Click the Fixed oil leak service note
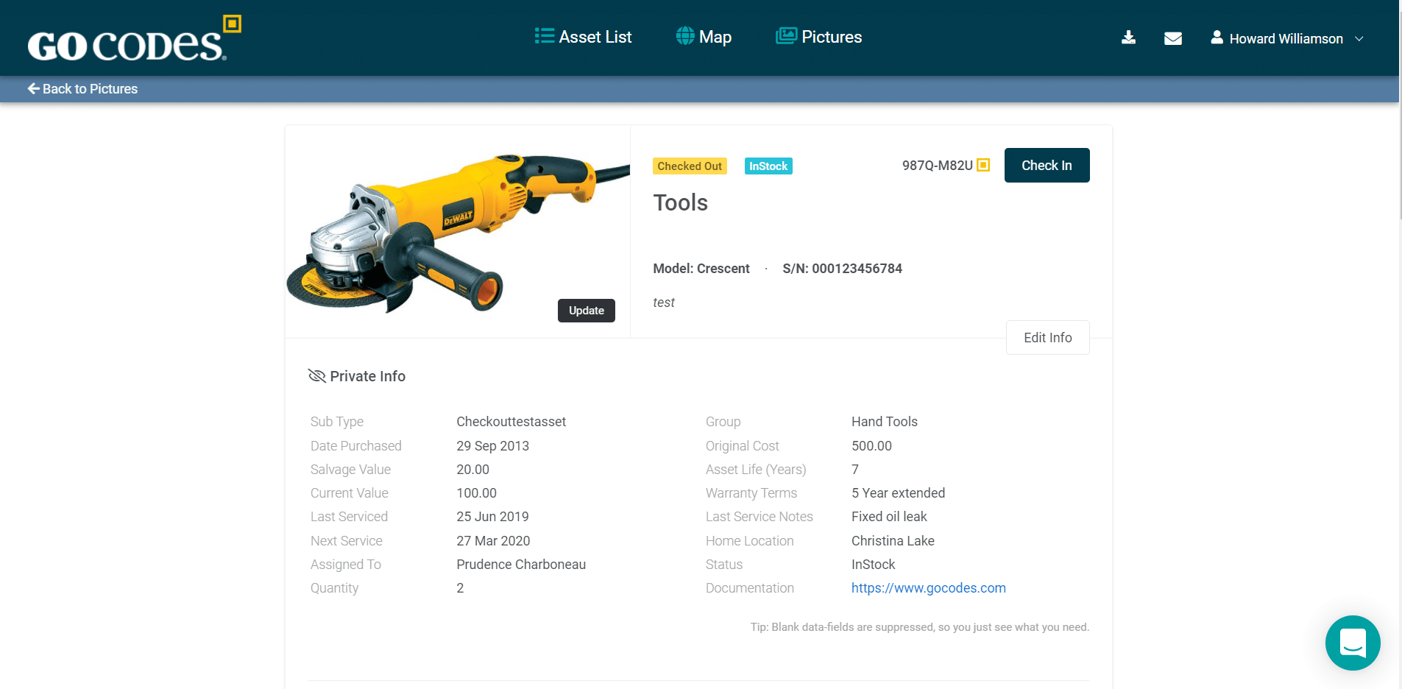1402x689 pixels. click(889, 517)
